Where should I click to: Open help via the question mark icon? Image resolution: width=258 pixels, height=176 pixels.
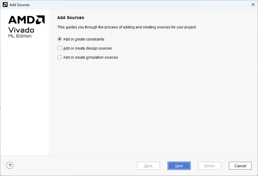tap(10, 165)
